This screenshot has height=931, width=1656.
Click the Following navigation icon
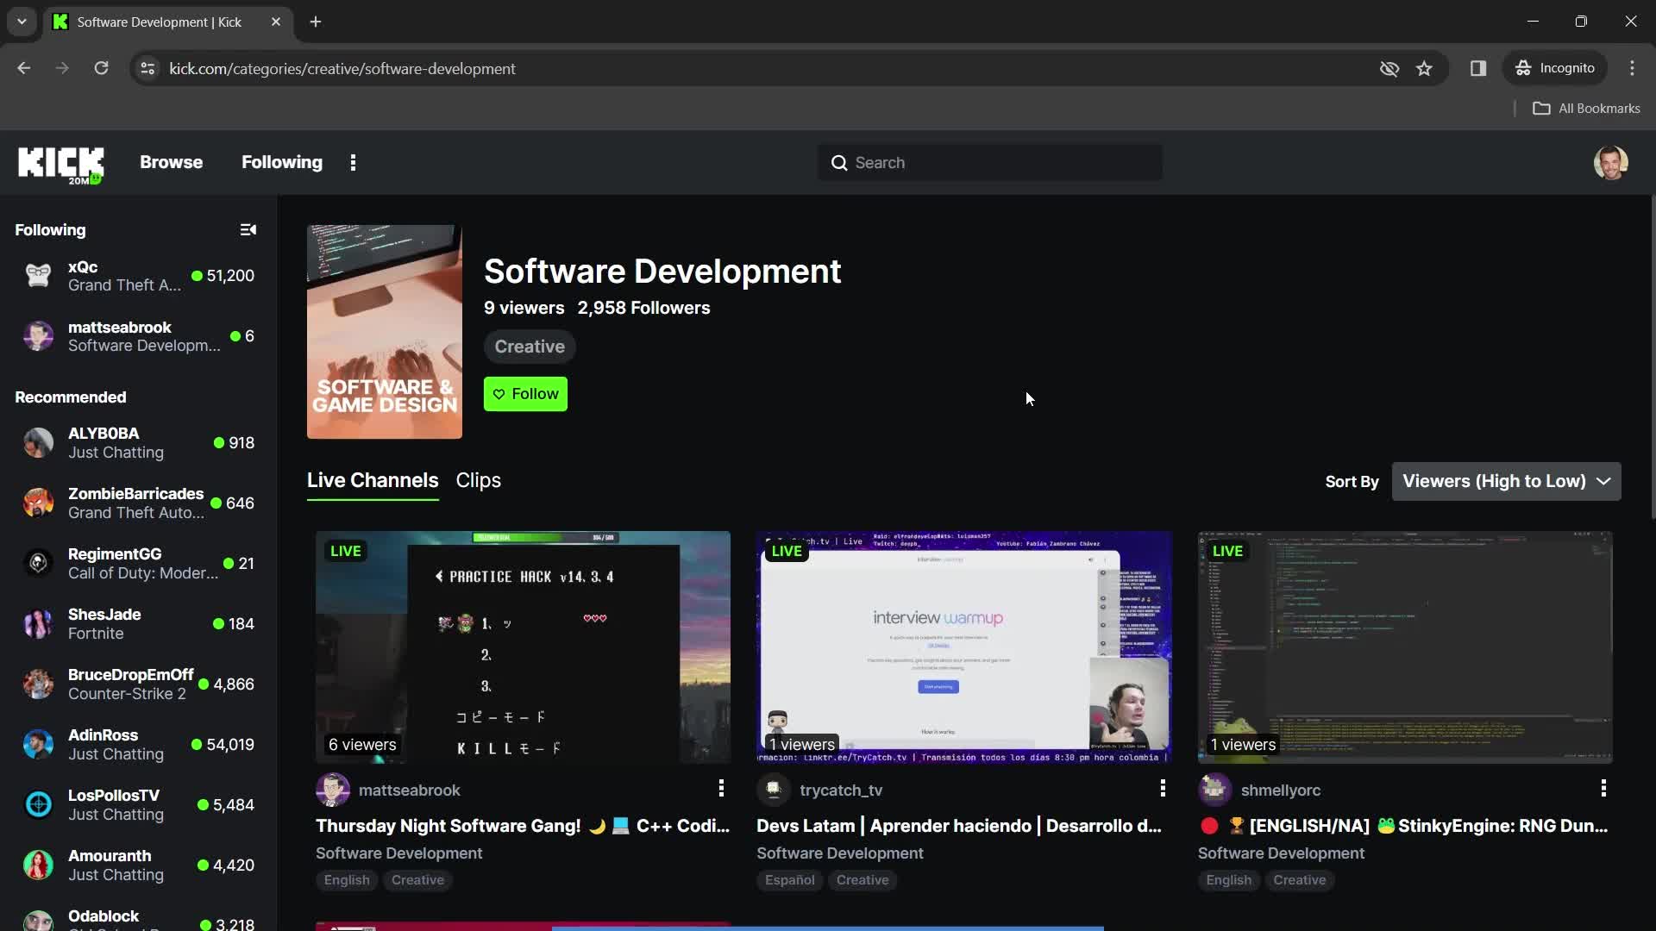[x=282, y=163]
